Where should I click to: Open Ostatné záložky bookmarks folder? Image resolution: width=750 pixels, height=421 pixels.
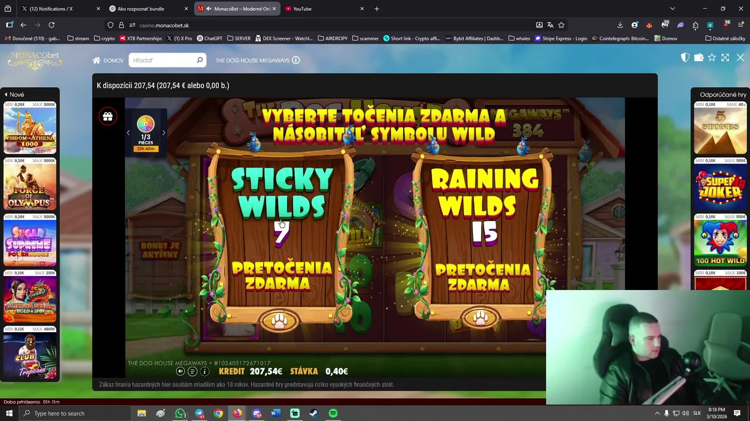pos(725,39)
